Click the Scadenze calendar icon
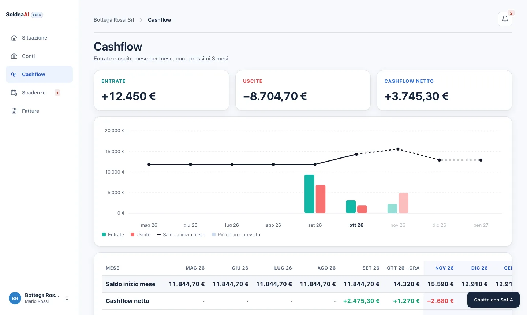This screenshot has height=315, width=527. (14, 93)
